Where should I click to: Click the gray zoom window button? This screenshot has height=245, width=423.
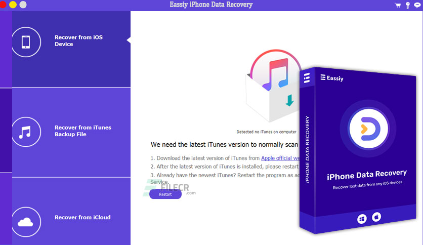[x=23, y=5]
